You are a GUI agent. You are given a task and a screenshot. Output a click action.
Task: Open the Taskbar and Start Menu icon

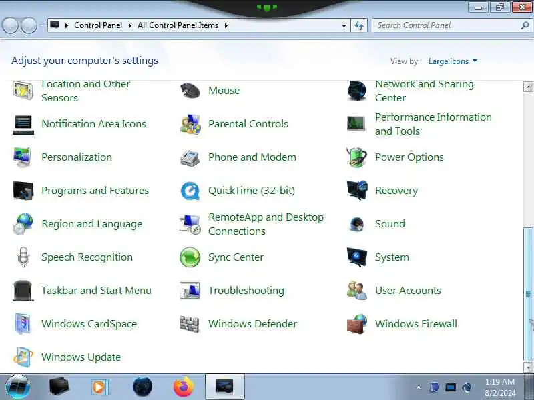tap(23, 291)
